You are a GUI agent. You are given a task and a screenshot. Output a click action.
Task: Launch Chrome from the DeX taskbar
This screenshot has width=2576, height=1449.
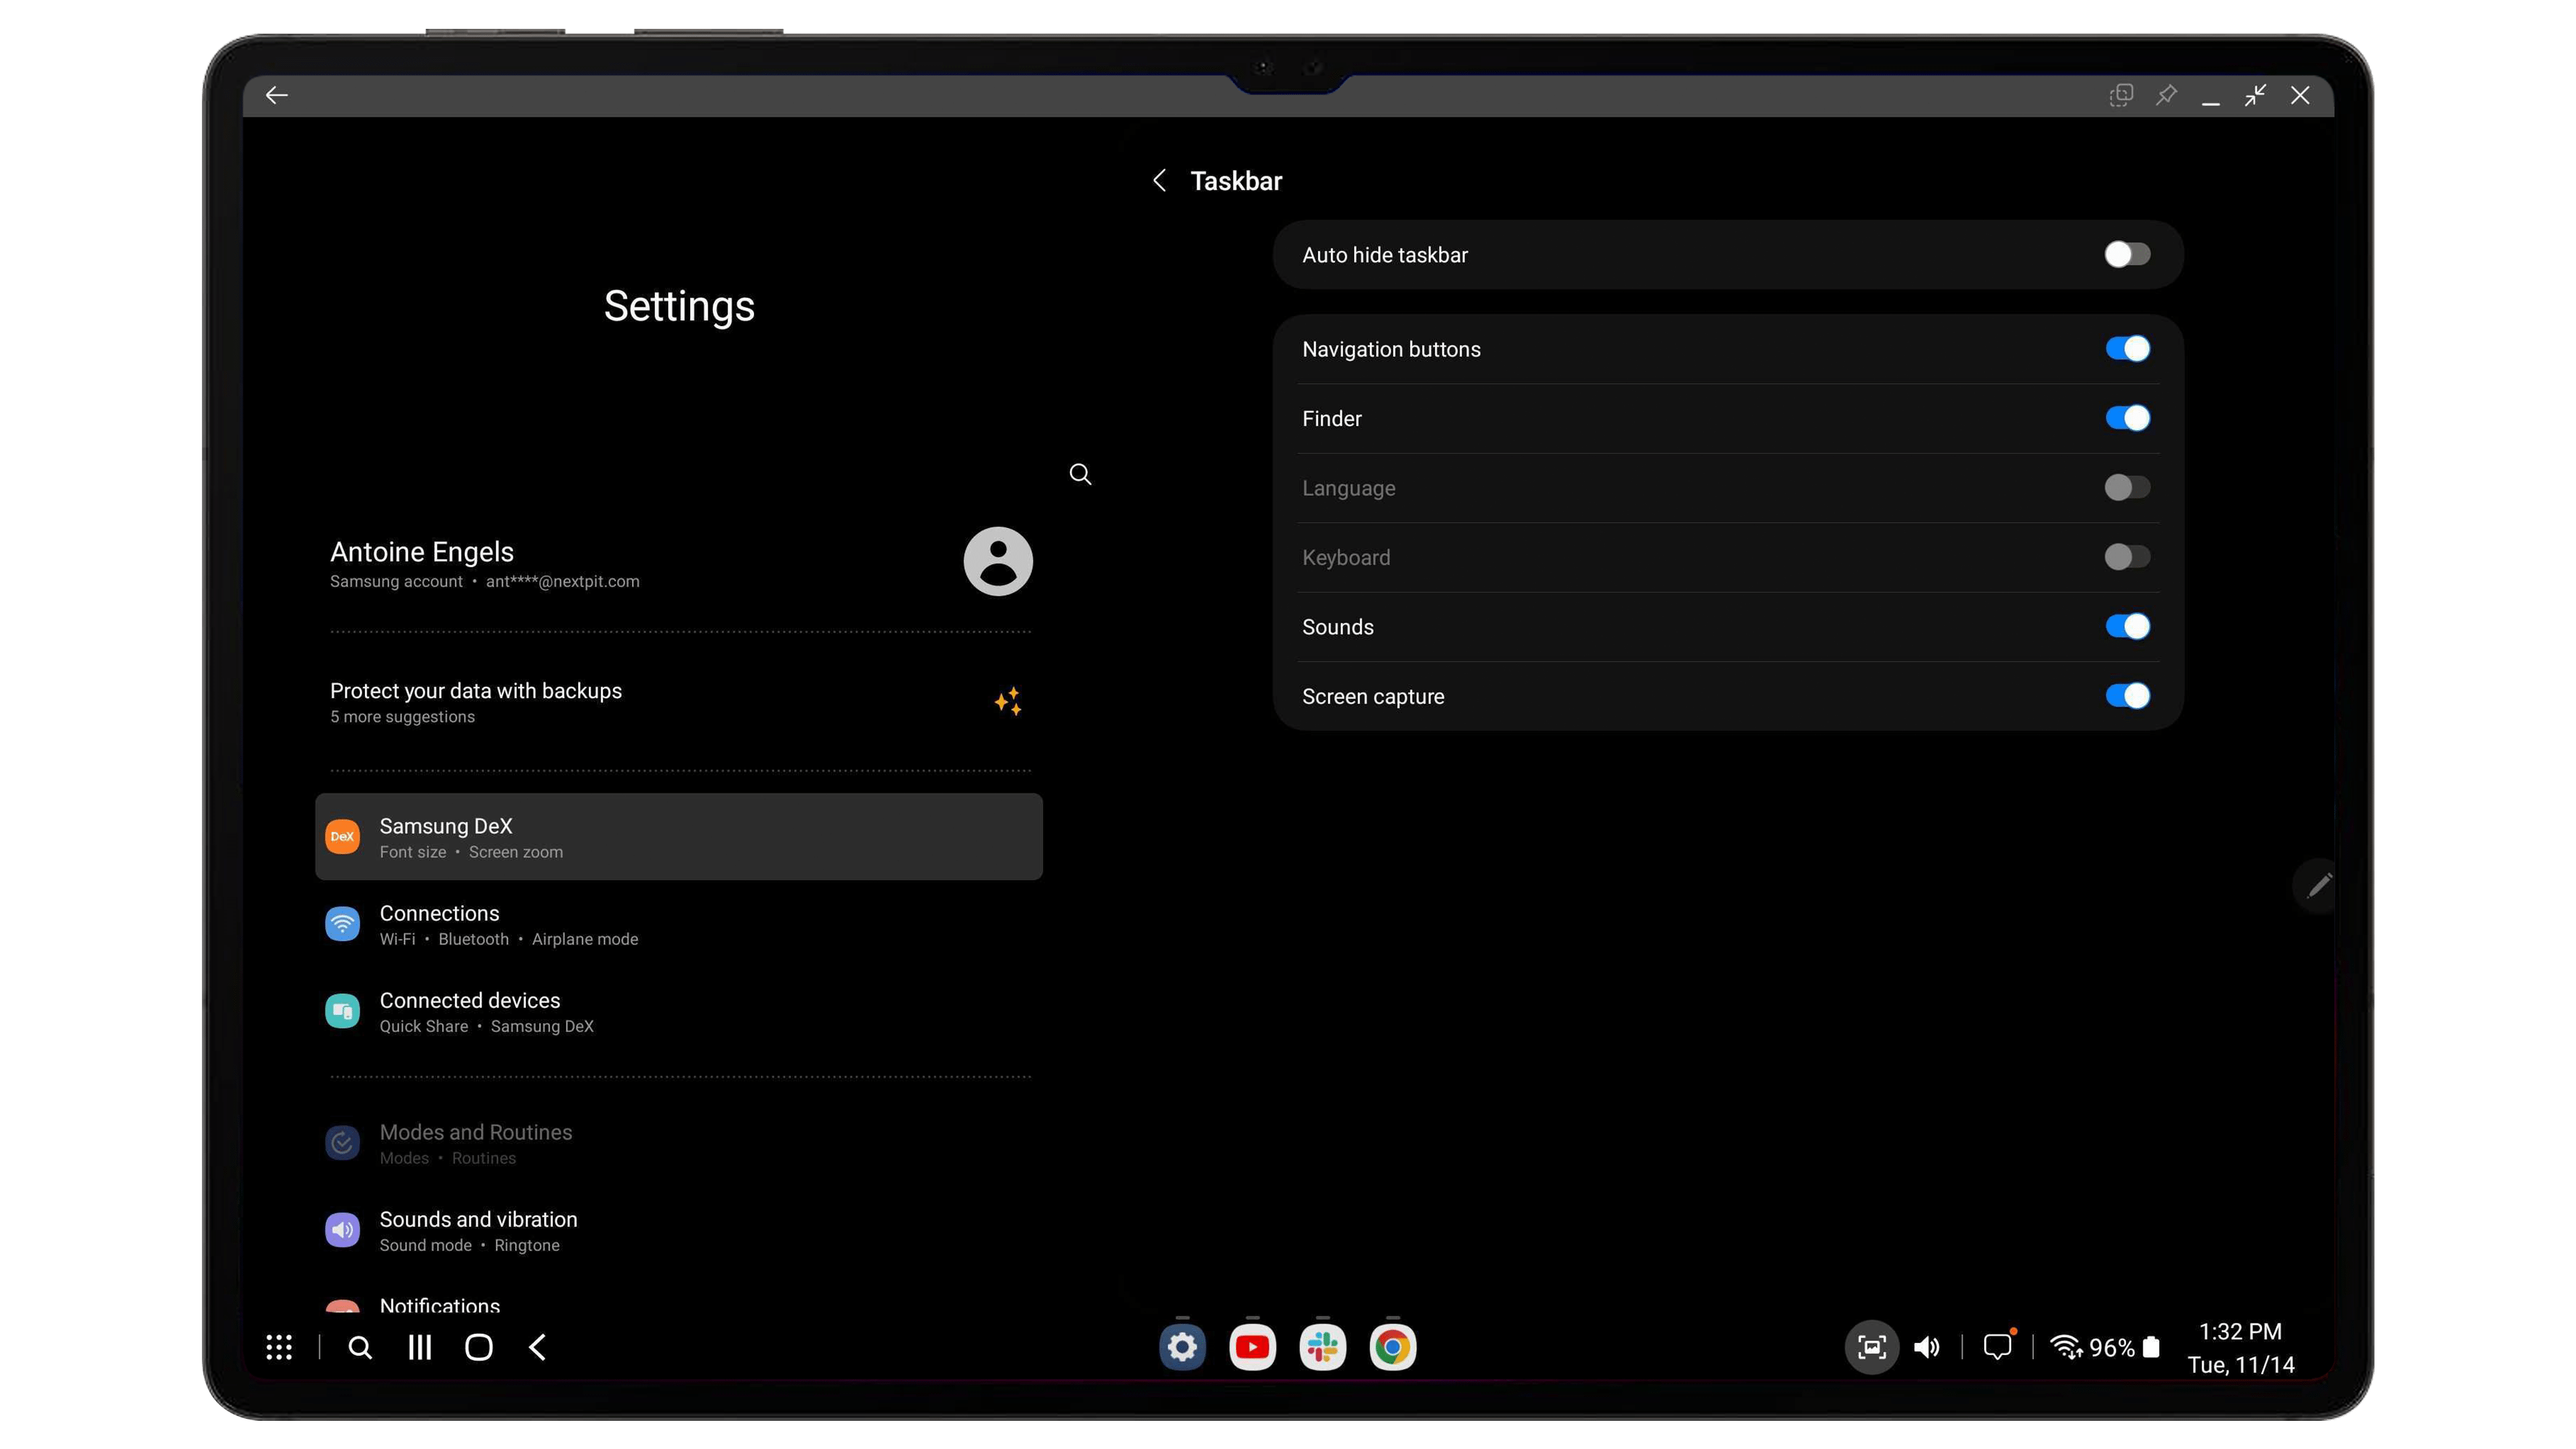tap(1392, 1347)
